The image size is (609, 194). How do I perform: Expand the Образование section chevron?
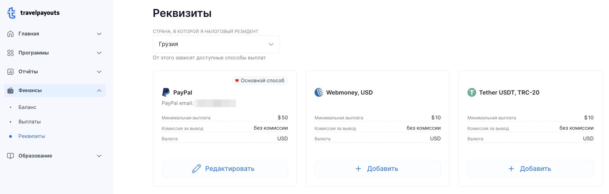pyautogui.click(x=99, y=156)
